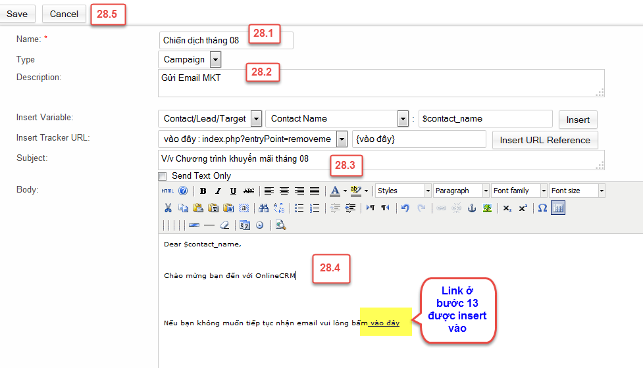Open text color picker arrow
643x368 pixels.
pos(345,191)
